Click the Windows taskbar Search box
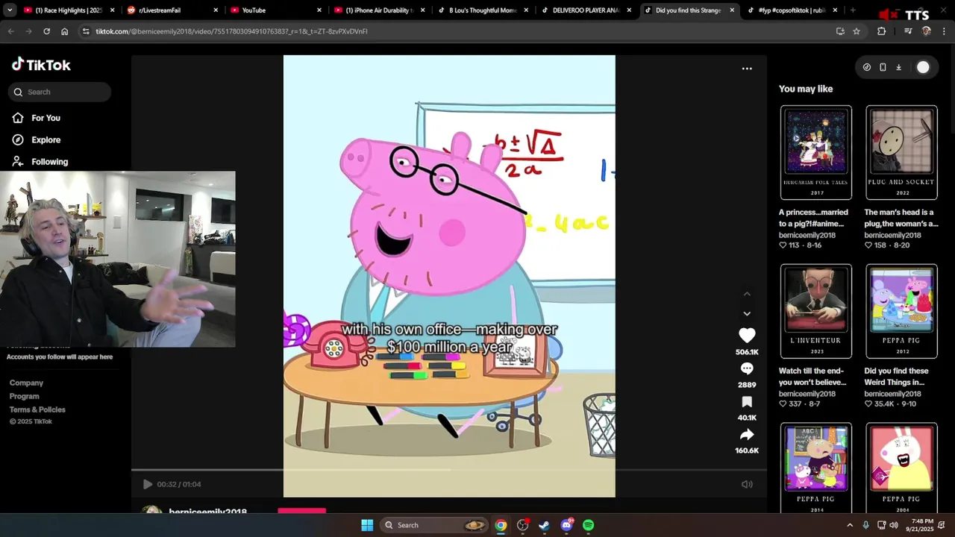 pos(435,525)
